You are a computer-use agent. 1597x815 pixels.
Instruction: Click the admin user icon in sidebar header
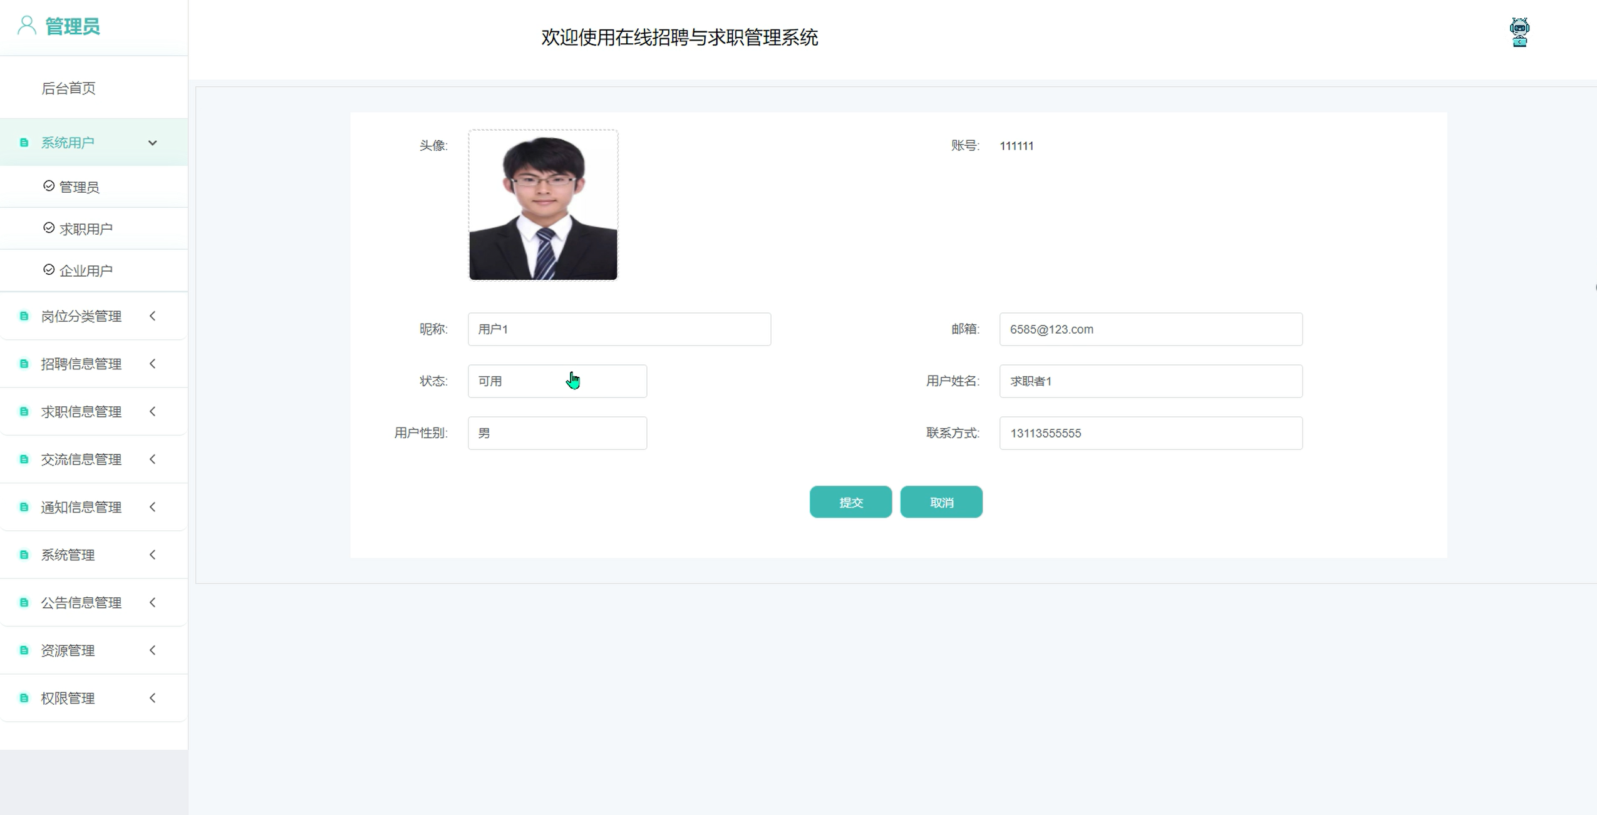(26, 26)
